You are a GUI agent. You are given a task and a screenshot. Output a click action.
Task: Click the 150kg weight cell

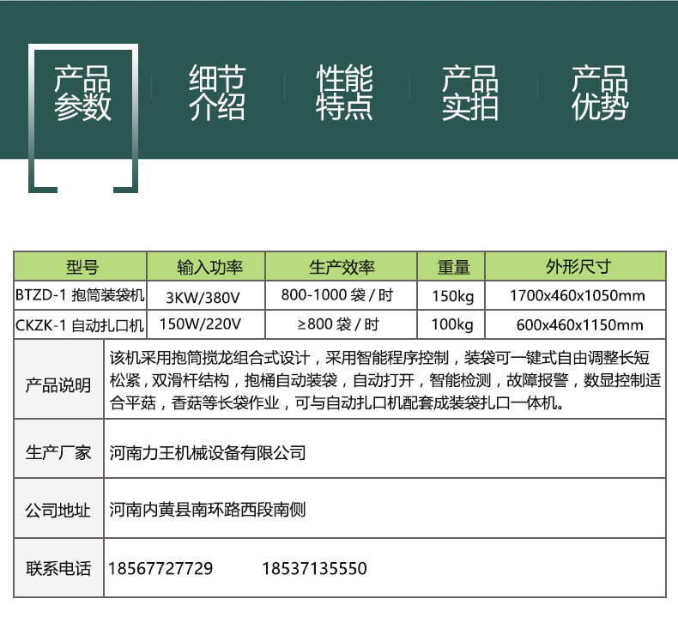tap(451, 296)
